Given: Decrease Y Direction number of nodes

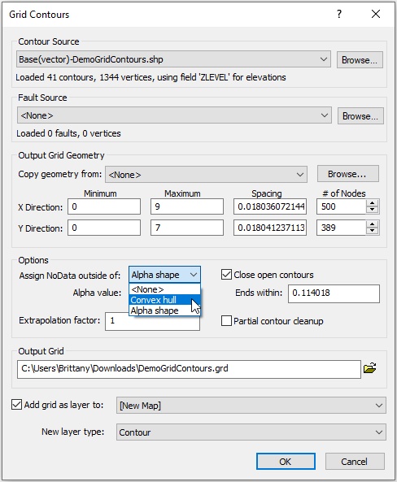Looking at the screenshot, I should pos(373,231).
